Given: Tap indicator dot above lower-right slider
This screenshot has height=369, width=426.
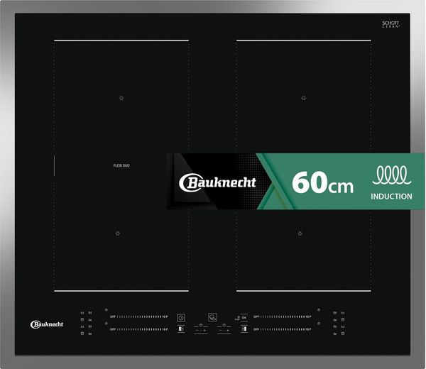Looking at the screenshot, I should coord(319,323).
